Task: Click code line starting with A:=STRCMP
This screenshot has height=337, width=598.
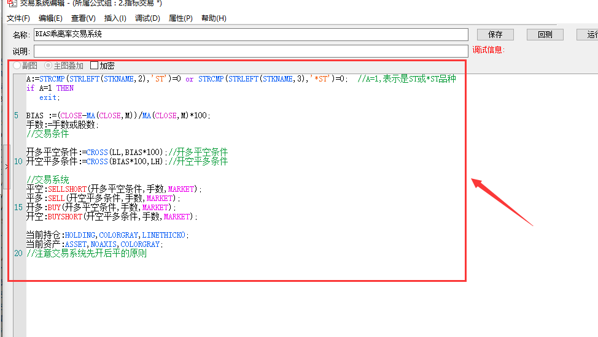Action: (241, 79)
